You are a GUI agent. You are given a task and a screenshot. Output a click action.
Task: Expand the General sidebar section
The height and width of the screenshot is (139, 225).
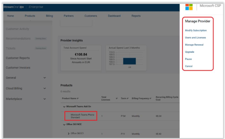click(x=44, y=78)
